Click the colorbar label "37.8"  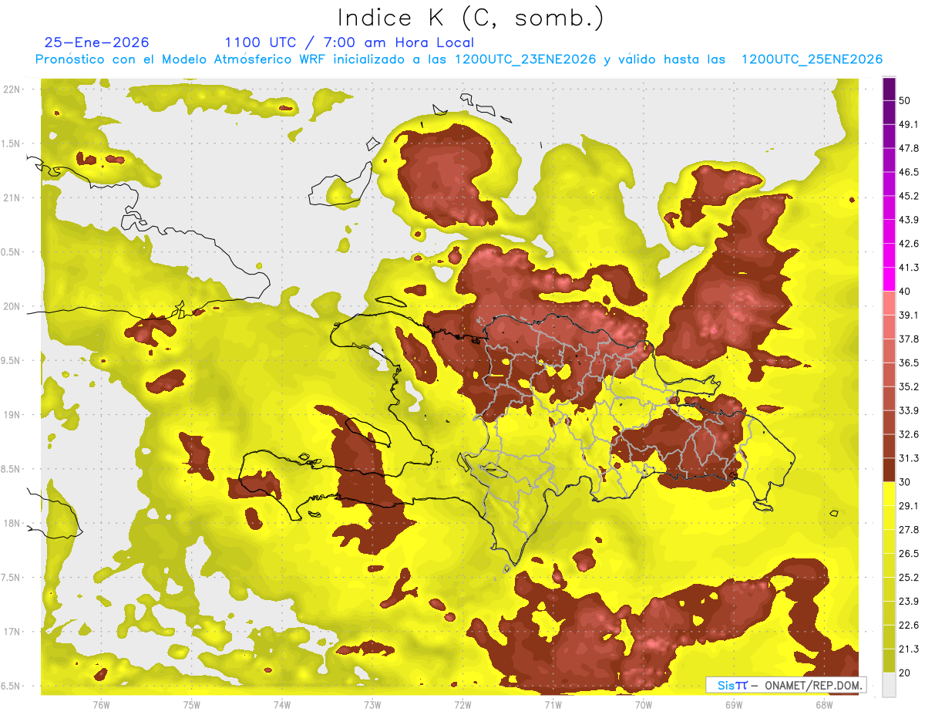coord(909,339)
